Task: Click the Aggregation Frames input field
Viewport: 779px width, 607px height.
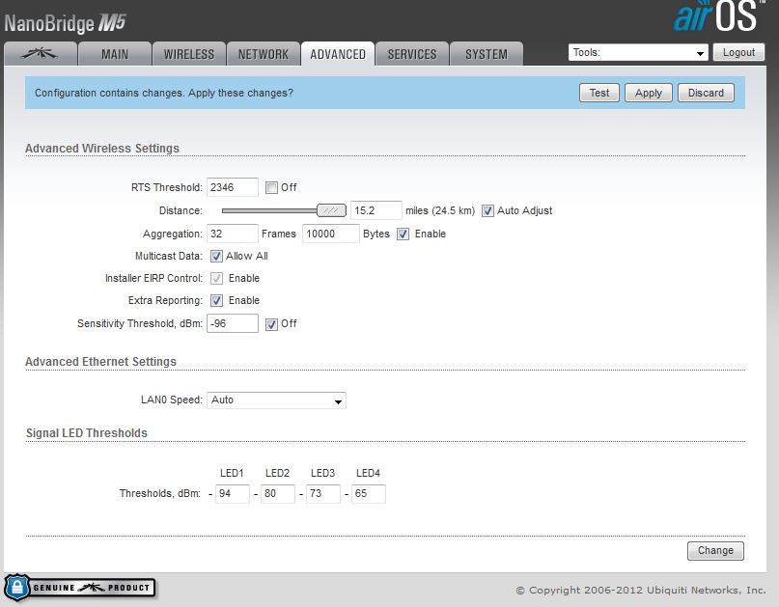Action: 233,234
